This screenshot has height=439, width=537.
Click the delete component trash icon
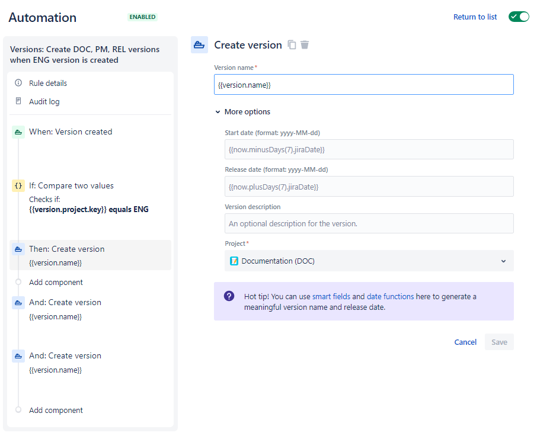(x=305, y=45)
